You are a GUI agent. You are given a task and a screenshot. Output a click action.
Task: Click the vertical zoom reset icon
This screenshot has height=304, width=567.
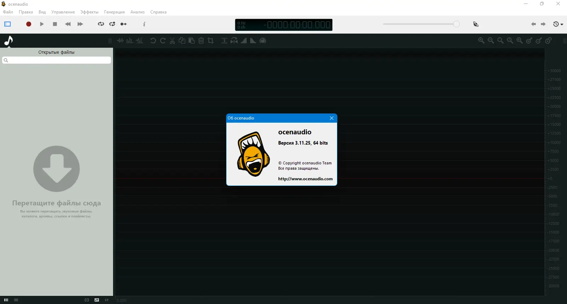point(548,41)
